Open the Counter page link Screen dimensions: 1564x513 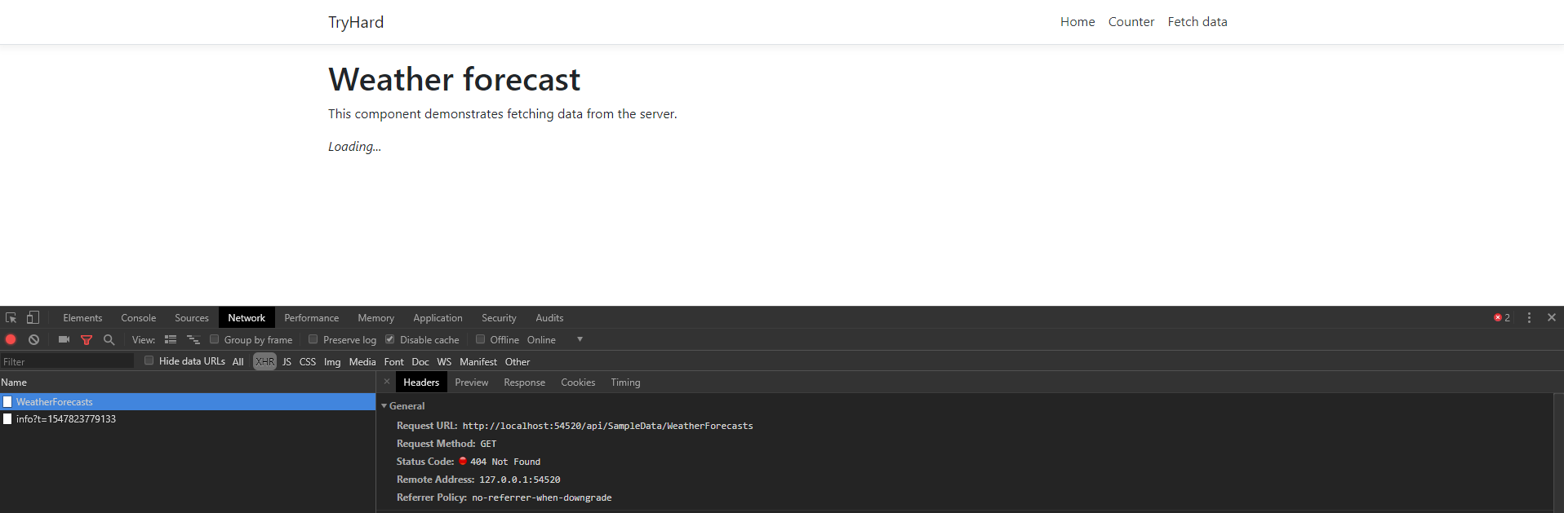coord(1131,22)
